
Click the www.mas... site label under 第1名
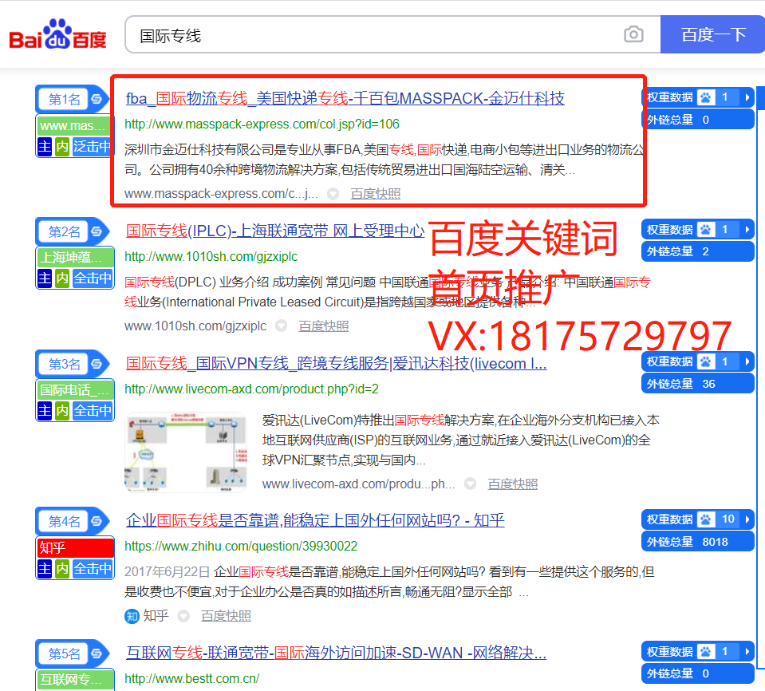point(75,126)
